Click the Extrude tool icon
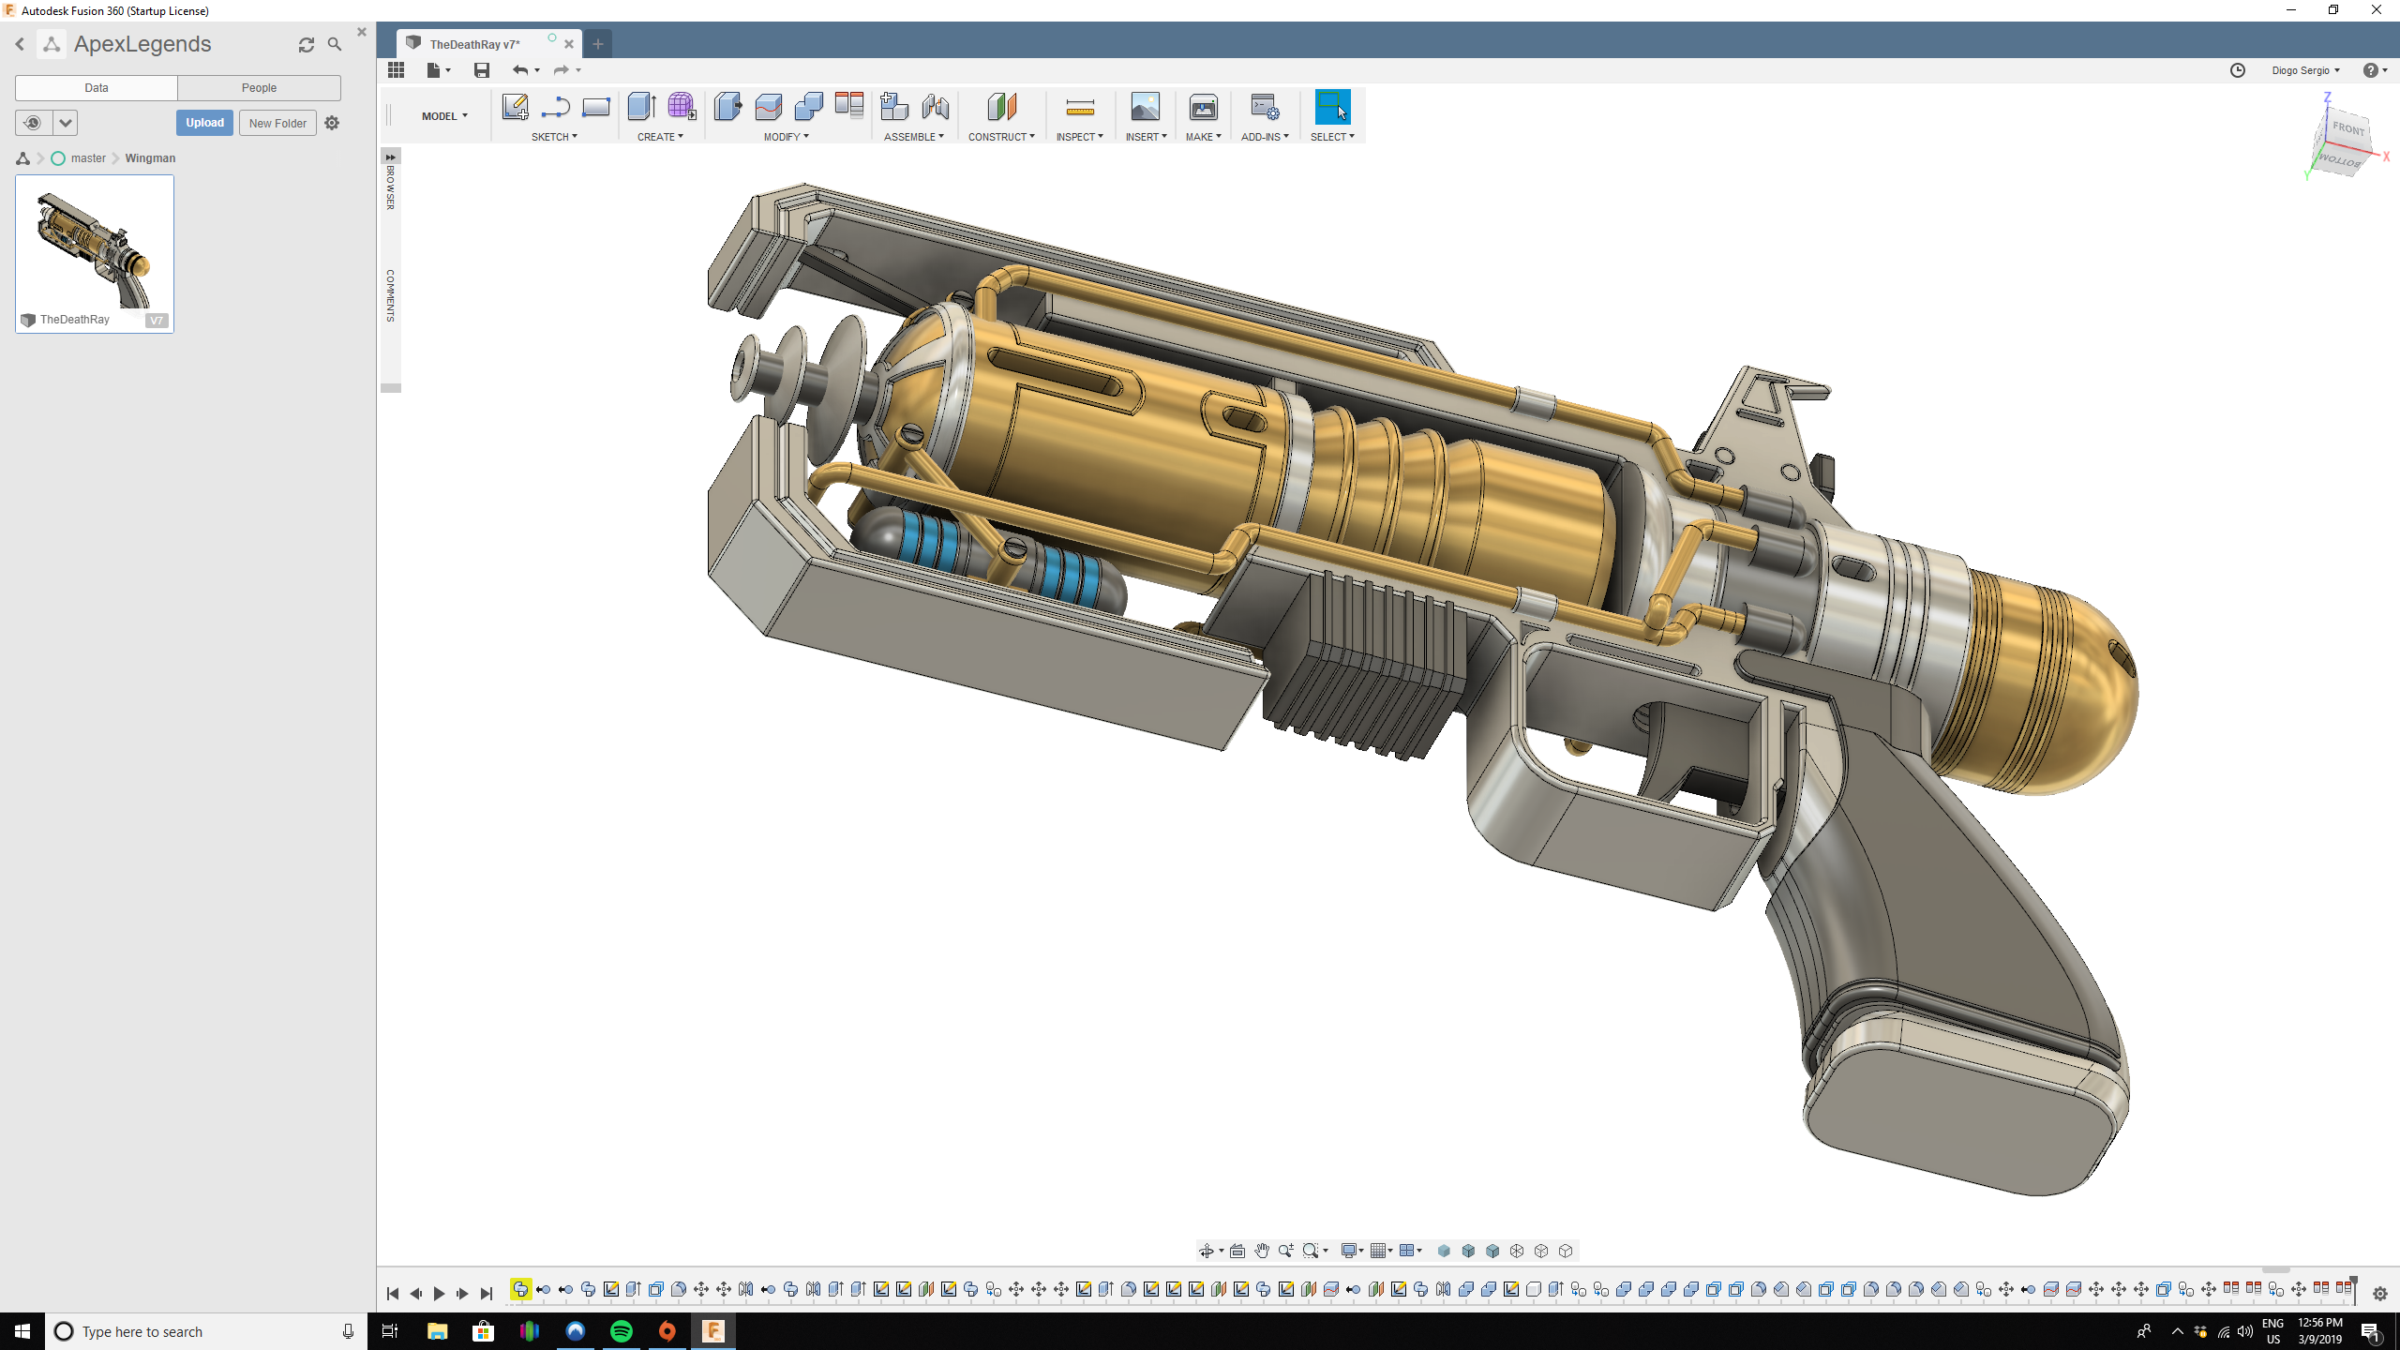This screenshot has height=1350, width=2400. [641, 107]
